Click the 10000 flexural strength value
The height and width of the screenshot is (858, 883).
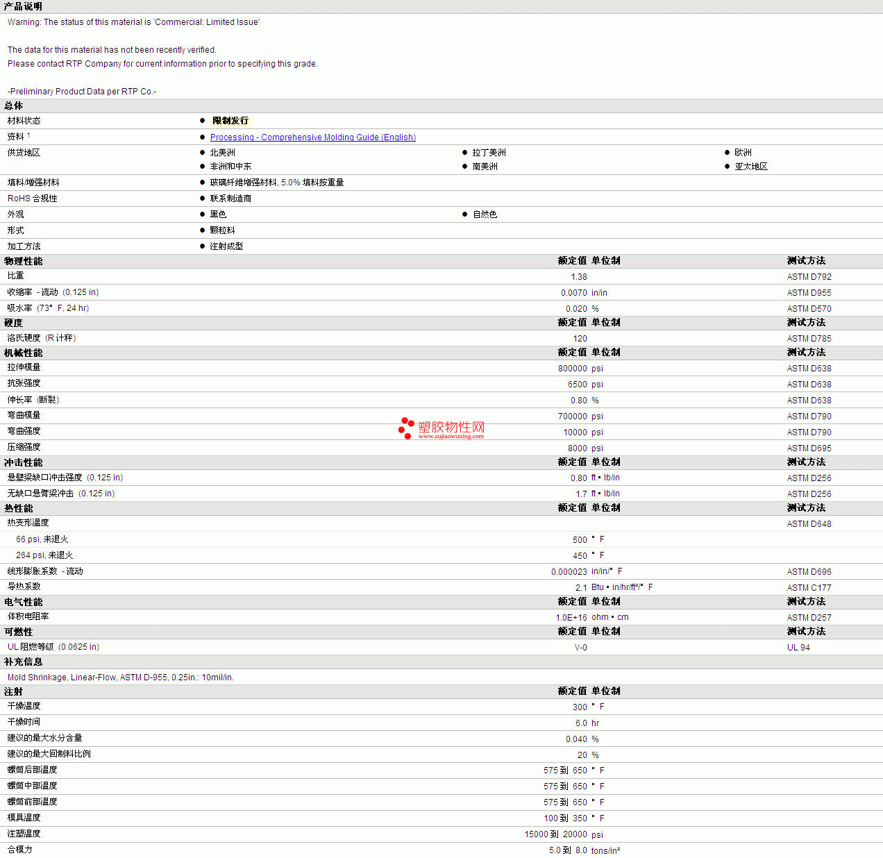[x=575, y=432]
